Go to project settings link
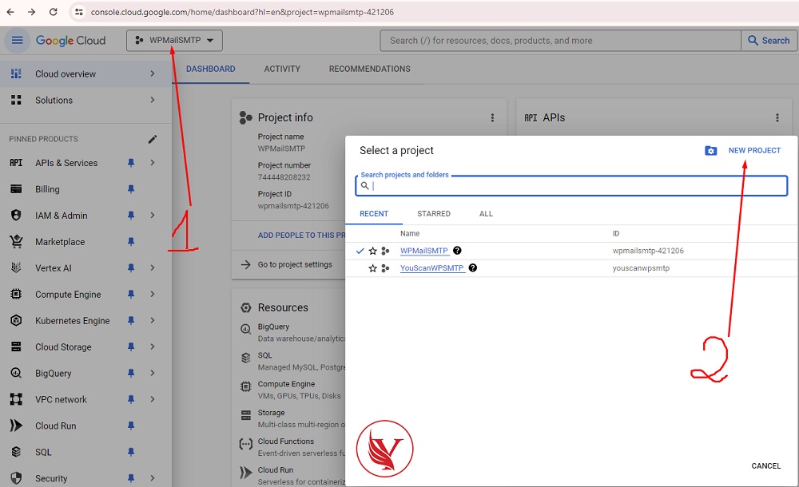This screenshot has width=799, height=487. click(x=295, y=265)
